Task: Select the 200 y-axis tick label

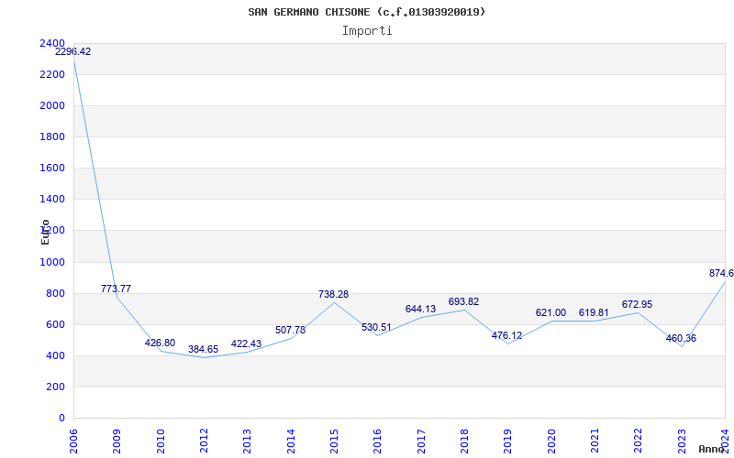Action: tap(55, 387)
